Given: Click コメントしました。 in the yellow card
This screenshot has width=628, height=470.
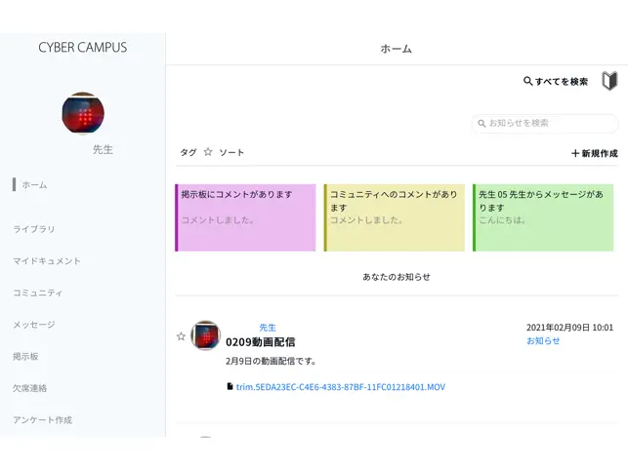Looking at the screenshot, I should (366, 220).
